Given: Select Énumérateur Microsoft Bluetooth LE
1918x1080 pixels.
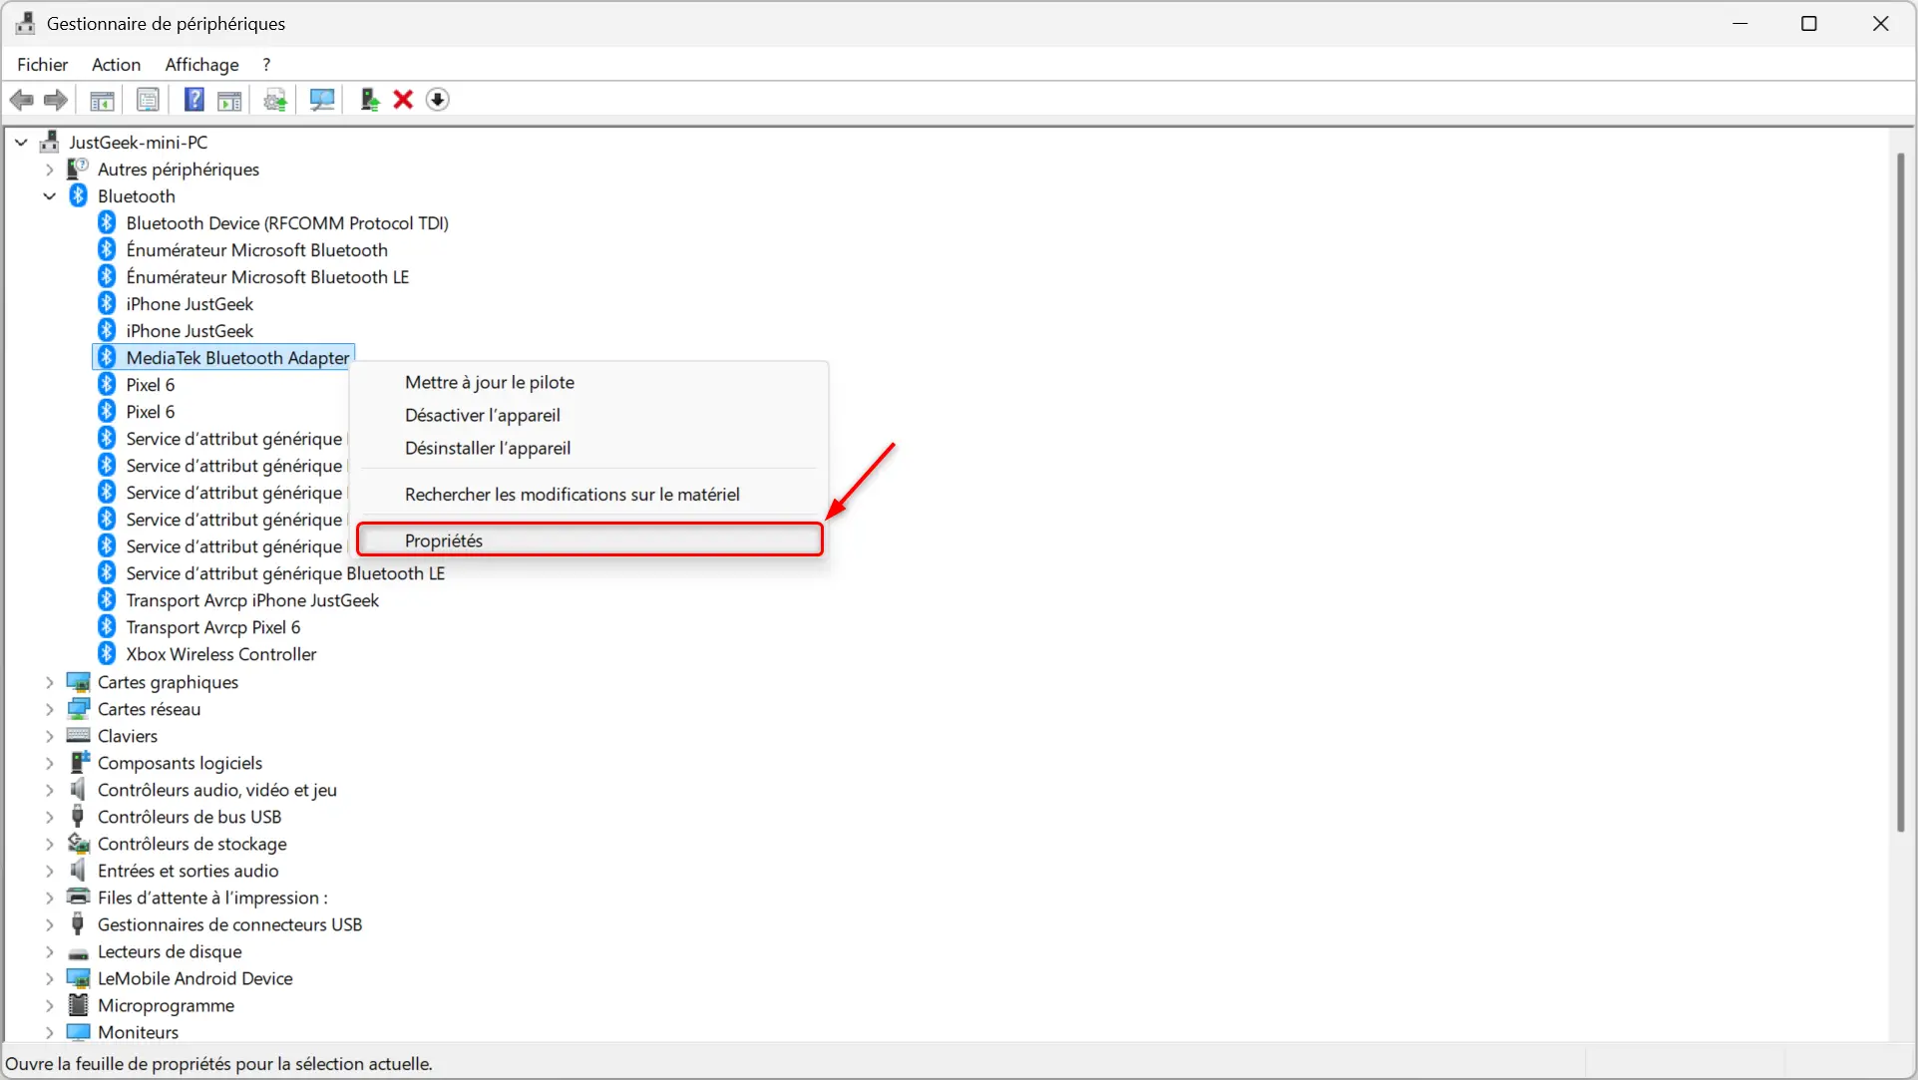Looking at the screenshot, I should (267, 277).
